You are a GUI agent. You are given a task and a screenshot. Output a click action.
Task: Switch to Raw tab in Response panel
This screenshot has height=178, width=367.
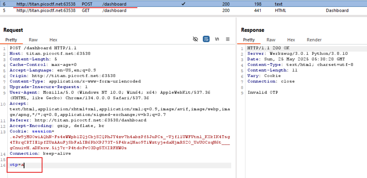(x=271, y=40)
